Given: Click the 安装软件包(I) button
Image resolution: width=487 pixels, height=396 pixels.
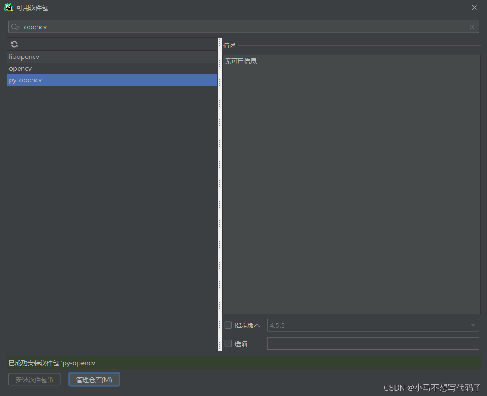Looking at the screenshot, I should click(35, 380).
